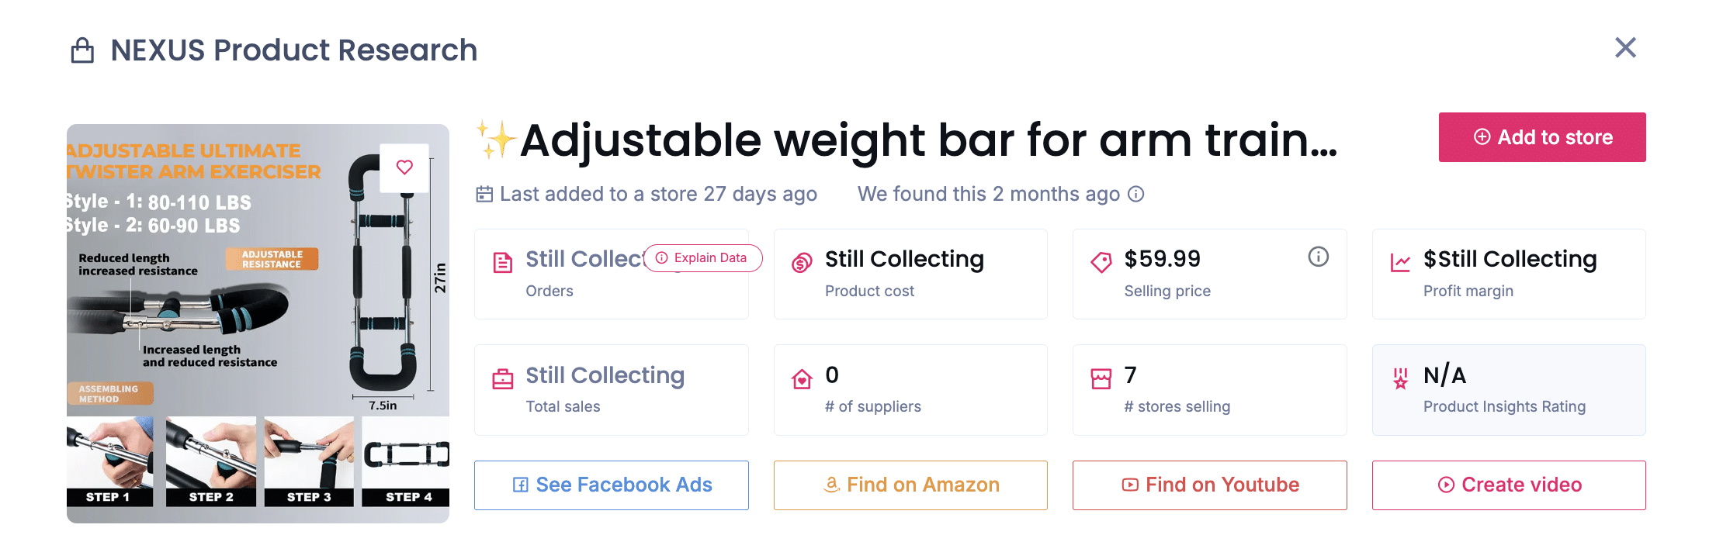This screenshot has width=1723, height=535.
Task: Click the suppliers house icon
Action: coord(802,379)
